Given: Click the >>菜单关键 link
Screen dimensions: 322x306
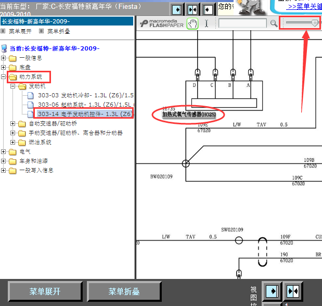Looking at the screenshot, I should point(305,7).
